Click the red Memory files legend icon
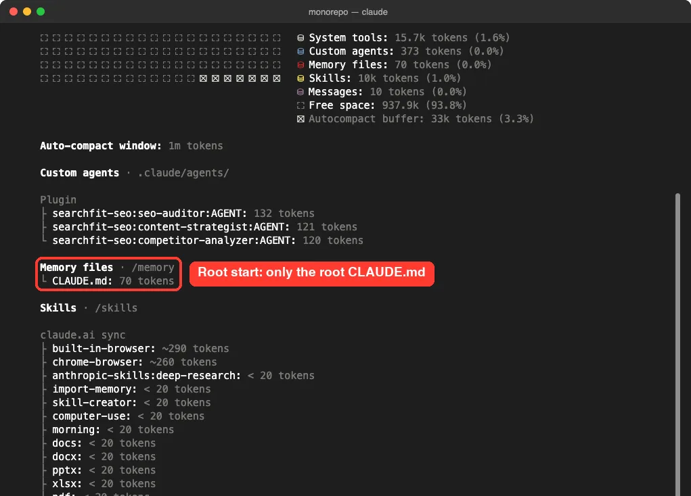The height and width of the screenshot is (496, 691). click(x=300, y=65)
